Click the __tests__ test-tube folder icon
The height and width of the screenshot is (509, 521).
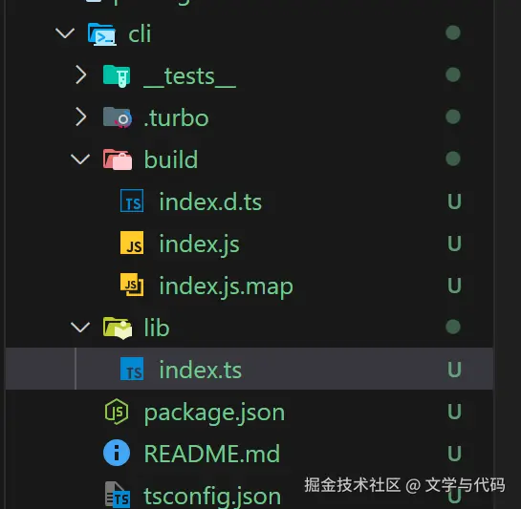(117, 76)
